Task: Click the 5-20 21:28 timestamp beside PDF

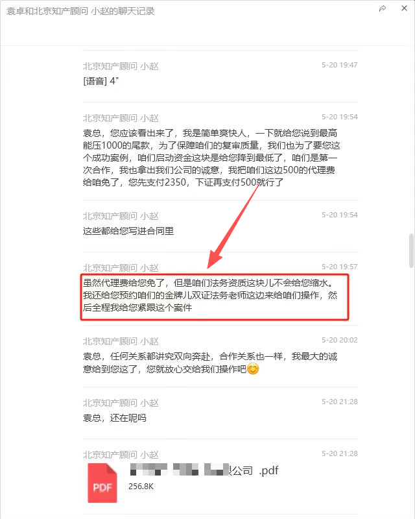Action: (x=340, y=453)
